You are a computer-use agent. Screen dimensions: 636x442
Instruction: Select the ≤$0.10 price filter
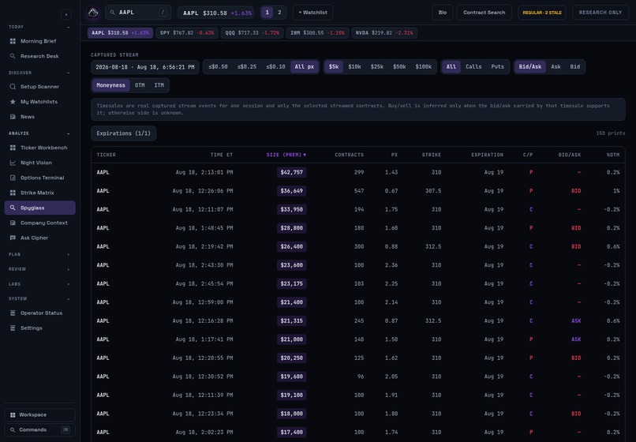(276, 67)
